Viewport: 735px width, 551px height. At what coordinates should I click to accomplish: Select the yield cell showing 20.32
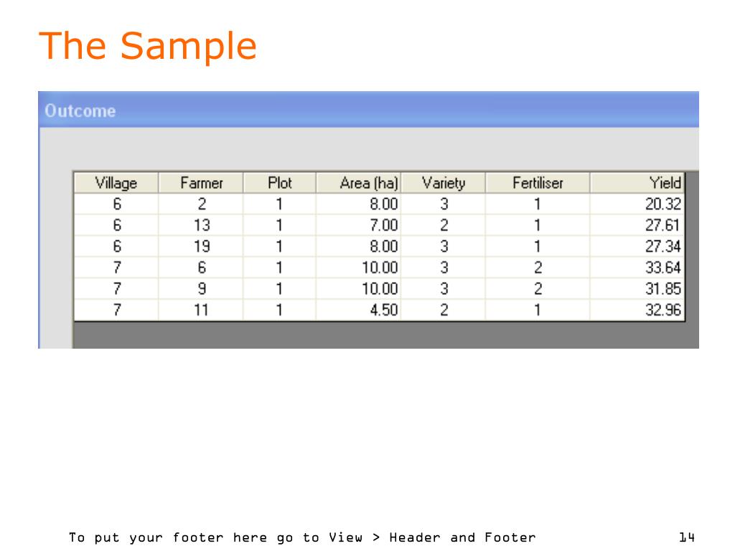coord(637,204)
